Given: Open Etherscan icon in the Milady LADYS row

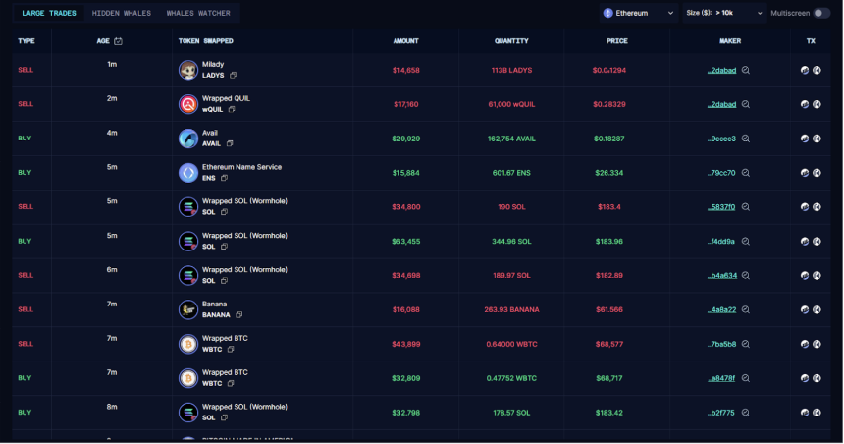Looking at the screenshot, I should tap(805, 70).
